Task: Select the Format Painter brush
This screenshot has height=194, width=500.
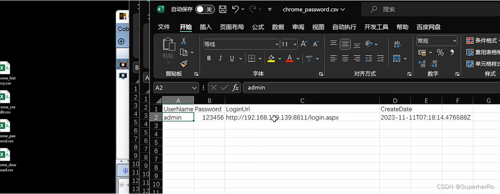Action: click(x=184, y=64)
